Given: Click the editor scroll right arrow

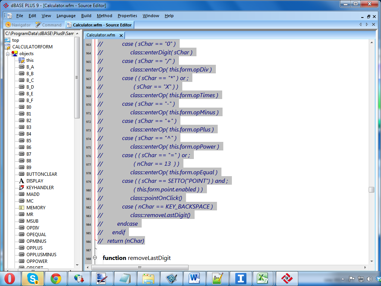Looking at the screenshot, I should [365, 267].
